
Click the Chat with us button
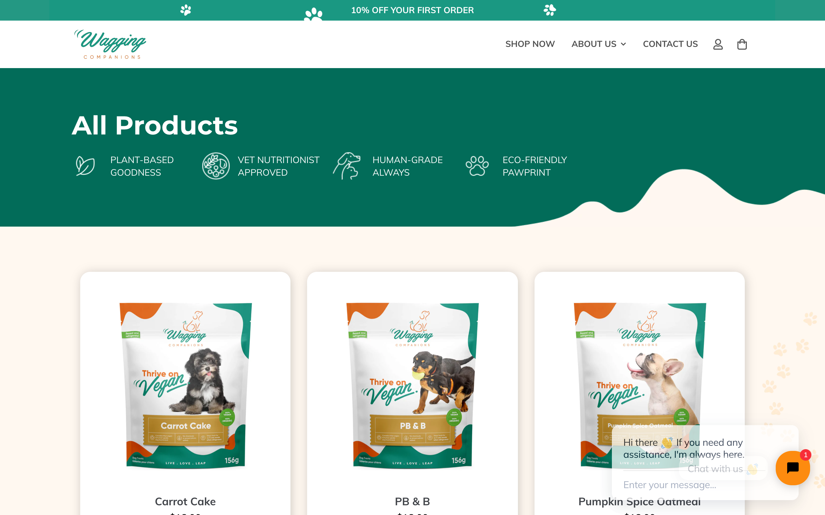(x=723, y=469)
